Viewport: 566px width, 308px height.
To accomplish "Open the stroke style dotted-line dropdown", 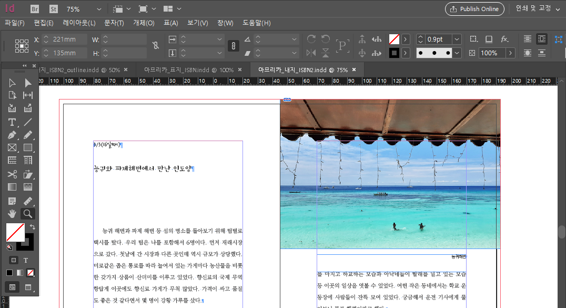I will tap(457, 53).
